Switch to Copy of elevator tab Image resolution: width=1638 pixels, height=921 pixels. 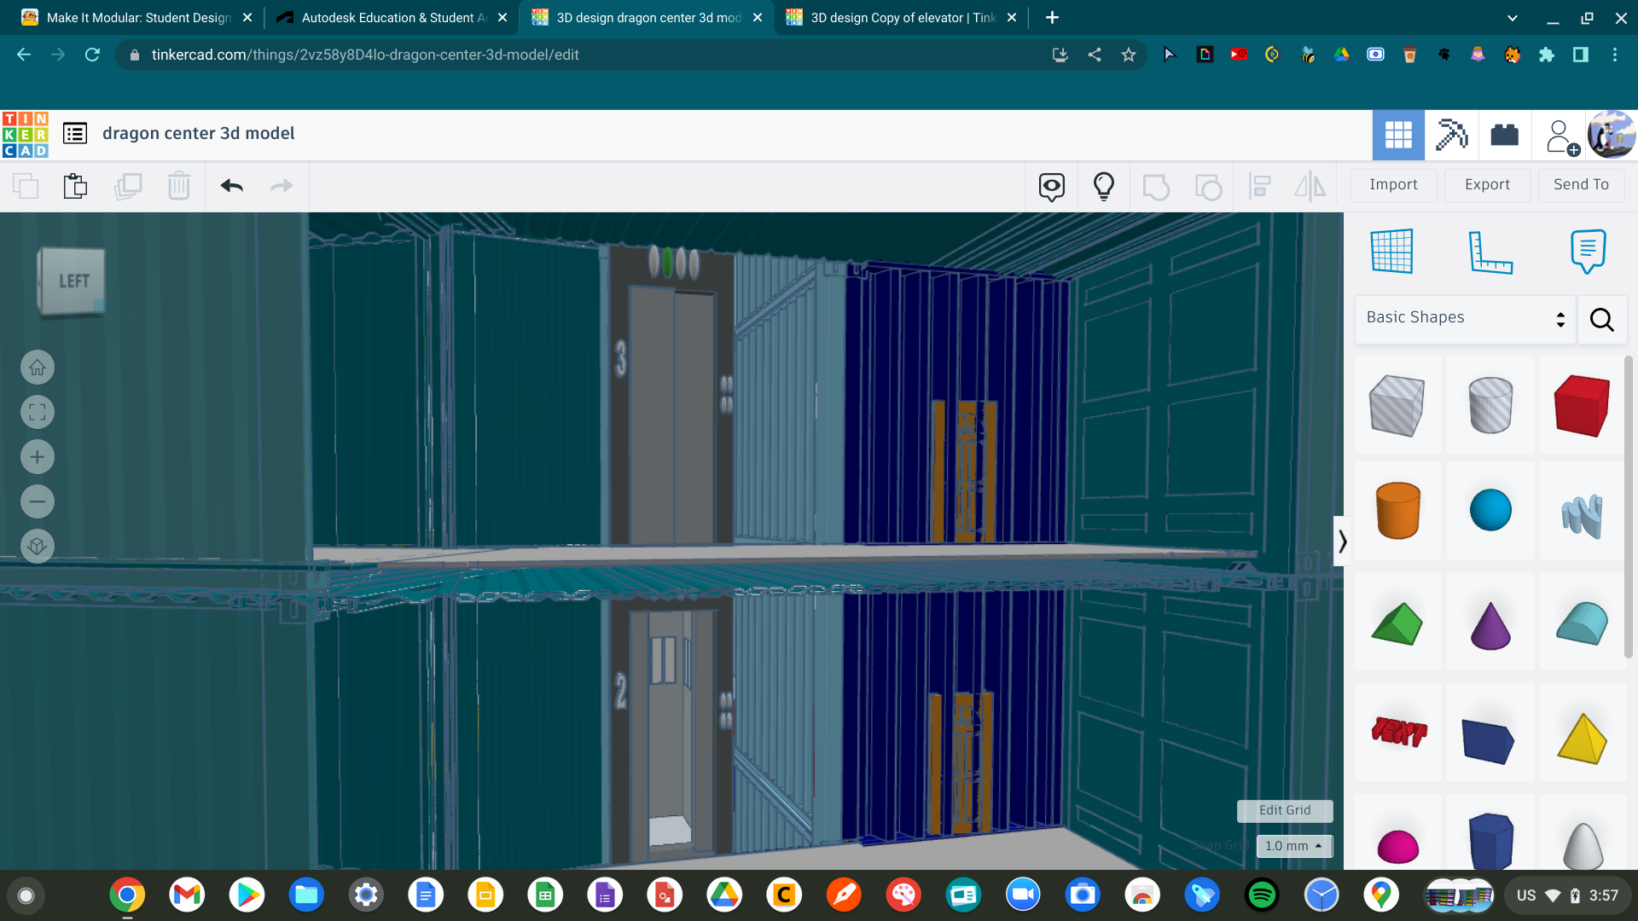901,17
